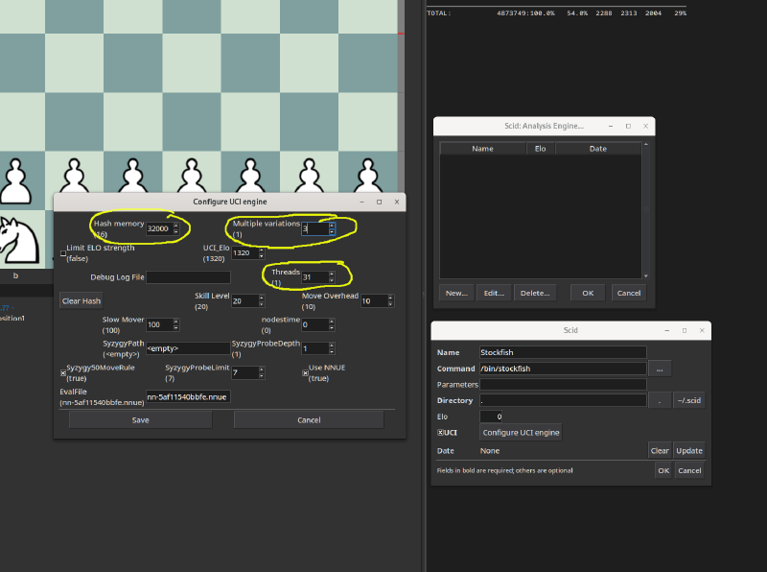
Task: Open Configure UCI engine from Scid dialog
Action: (521, 433)
